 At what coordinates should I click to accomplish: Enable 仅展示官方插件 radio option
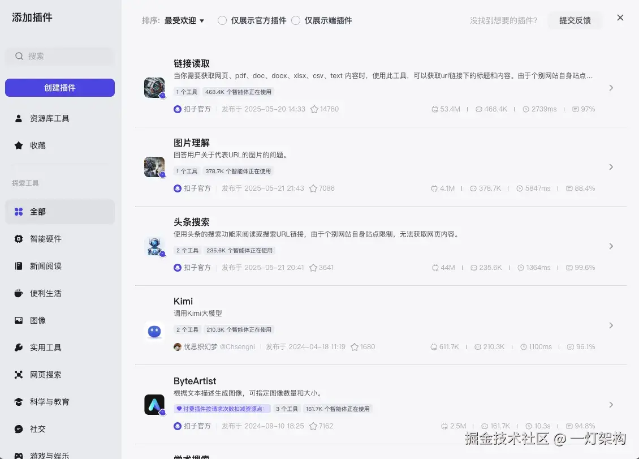click(222, 20)
